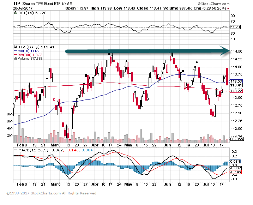Screen dimensions: 253x205
Task: Open the StockCharts.com All Rights Reserved footer
Action: pyautogui.click(x=51, y=193)
